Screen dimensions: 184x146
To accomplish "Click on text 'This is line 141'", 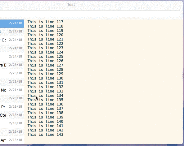I will [45, 126].
